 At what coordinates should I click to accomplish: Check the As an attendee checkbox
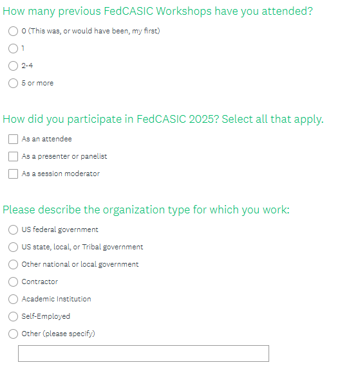pos(14,139)
